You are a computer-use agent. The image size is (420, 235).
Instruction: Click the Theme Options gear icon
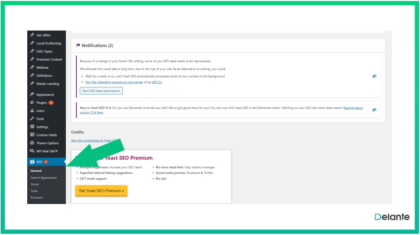point(32,143)
